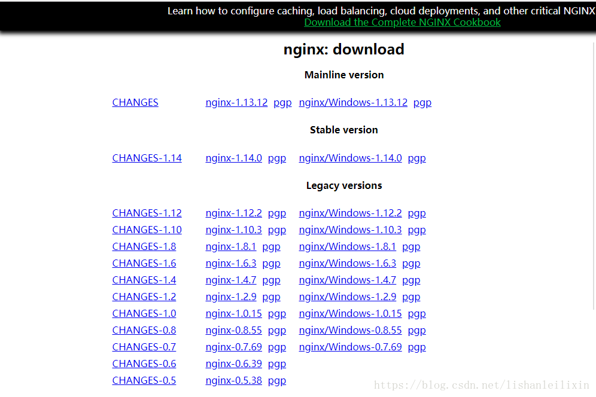596x397 pixels.
Task: Open CHANGES-1.8 link
Action: point(144,246)
